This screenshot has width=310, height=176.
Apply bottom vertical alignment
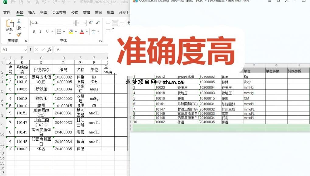pos(122,24)
